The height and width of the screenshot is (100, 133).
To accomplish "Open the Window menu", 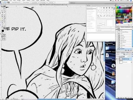I will click(43, 1).
